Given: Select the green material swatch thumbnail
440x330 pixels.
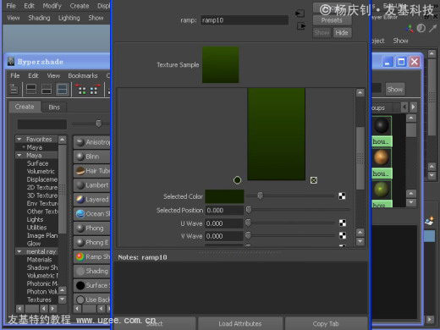Looking at the screenshot, I should pyautogui.click(x=382, y=190).
